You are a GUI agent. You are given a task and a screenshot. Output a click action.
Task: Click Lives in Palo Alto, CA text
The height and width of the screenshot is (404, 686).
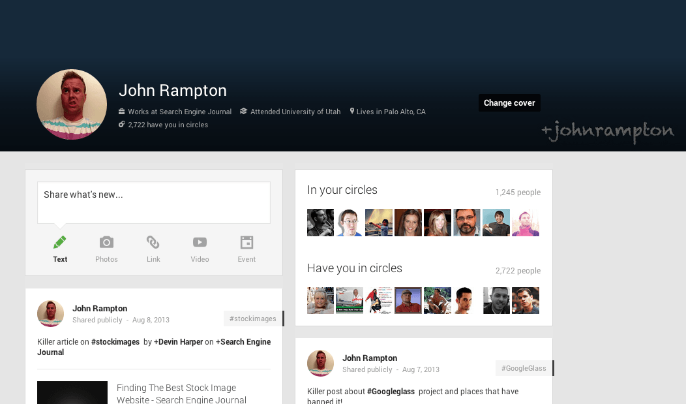coord(391,112)
